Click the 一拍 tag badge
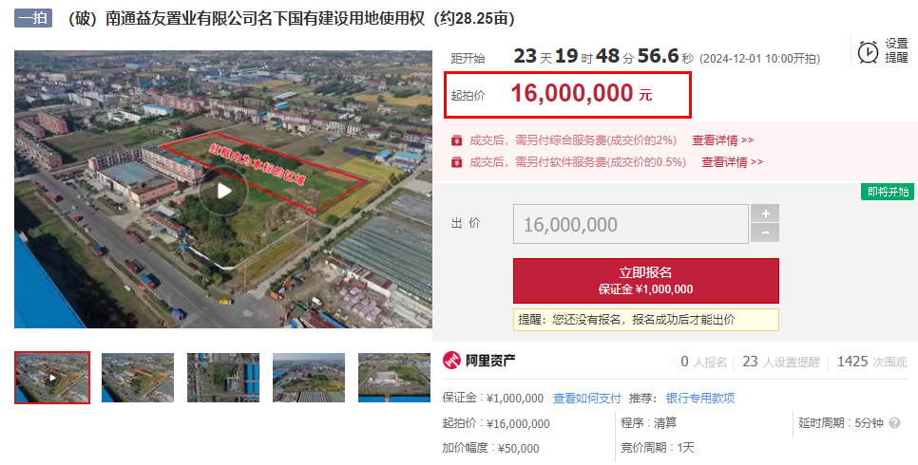The width and height of the screenshot is (918, 465). click(x=33, y=18)
